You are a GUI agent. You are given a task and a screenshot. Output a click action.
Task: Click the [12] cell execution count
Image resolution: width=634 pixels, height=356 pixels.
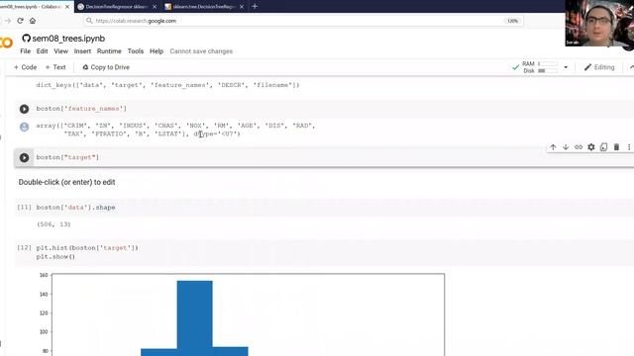(24, 247)
